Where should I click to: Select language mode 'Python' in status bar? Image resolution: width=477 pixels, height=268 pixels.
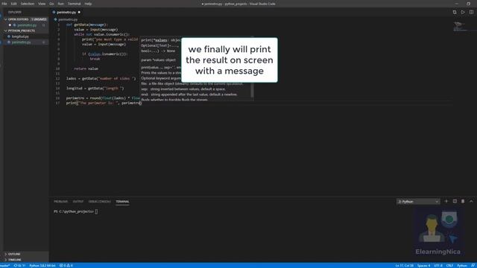pyautogui.click(x=462, y=266)
